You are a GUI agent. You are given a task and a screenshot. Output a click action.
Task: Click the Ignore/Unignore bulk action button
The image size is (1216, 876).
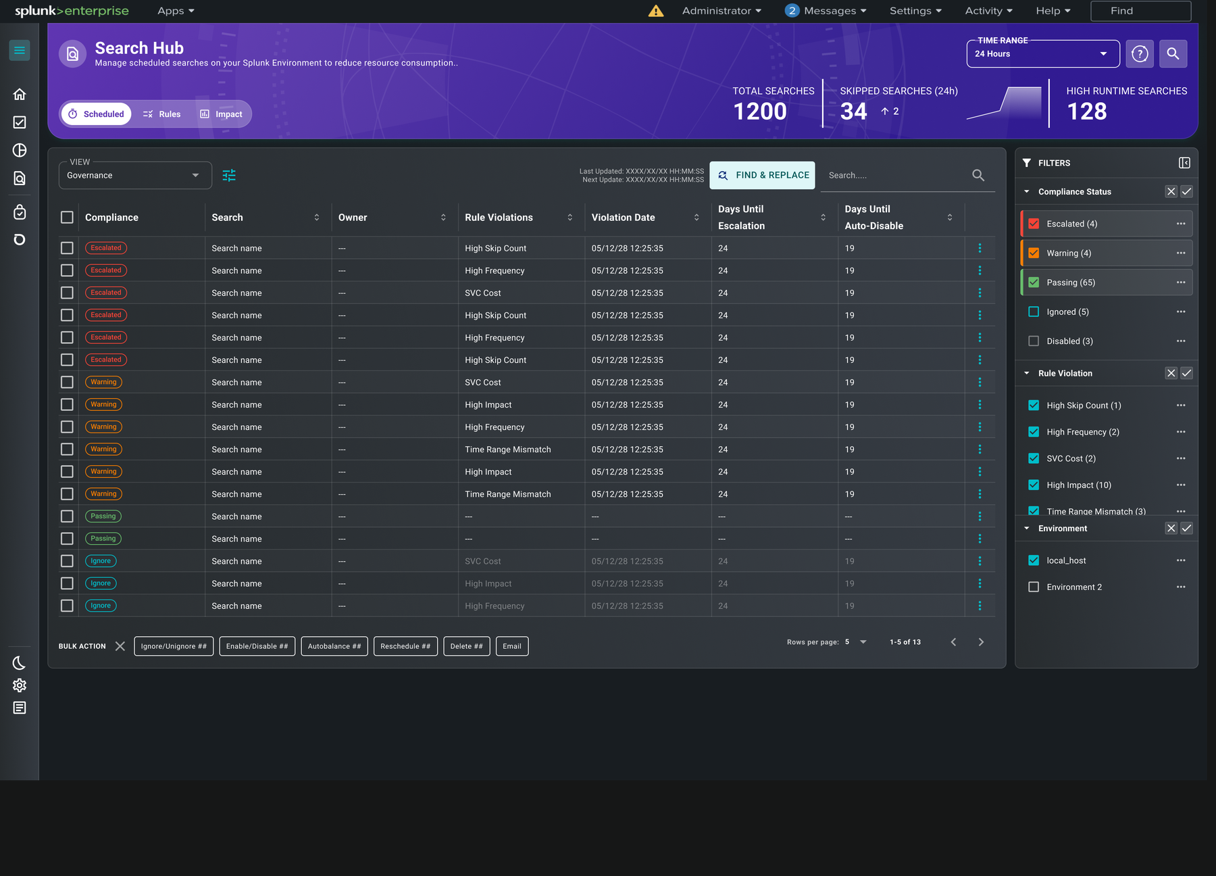[x=174, y=646]
